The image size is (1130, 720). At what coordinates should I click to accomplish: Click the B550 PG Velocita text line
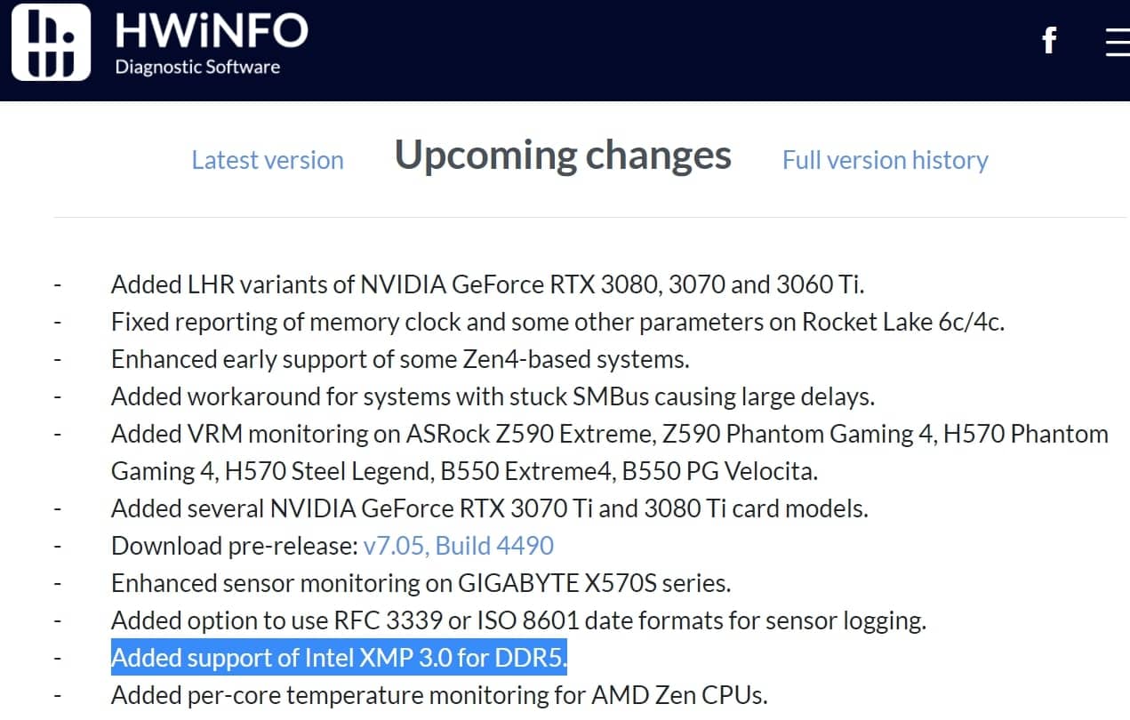[x=464, y=471]
